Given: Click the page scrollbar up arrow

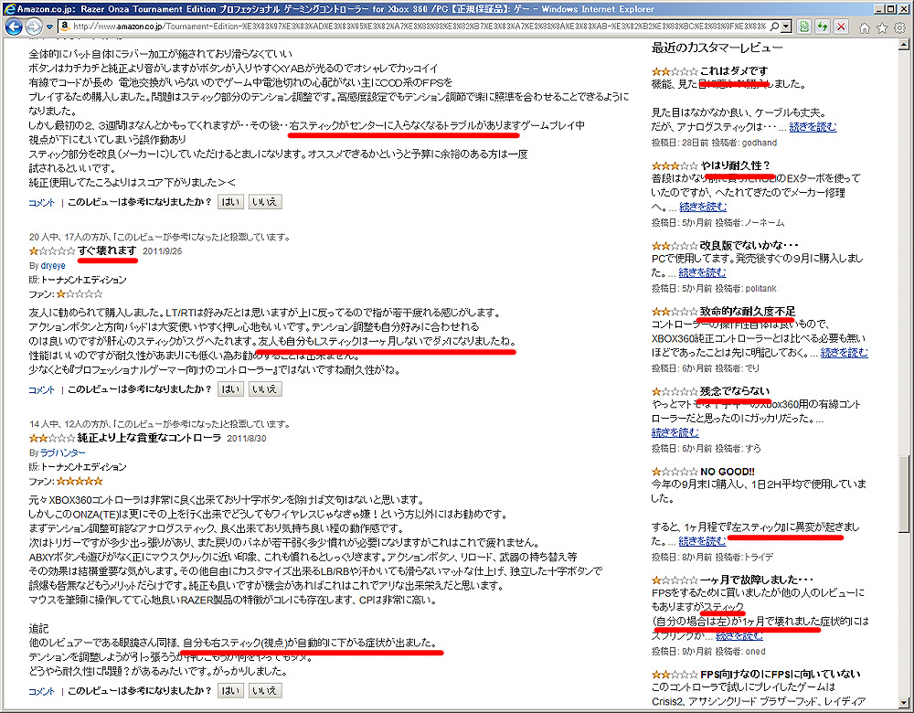Looking at the screenshot, I should [904, 44].
